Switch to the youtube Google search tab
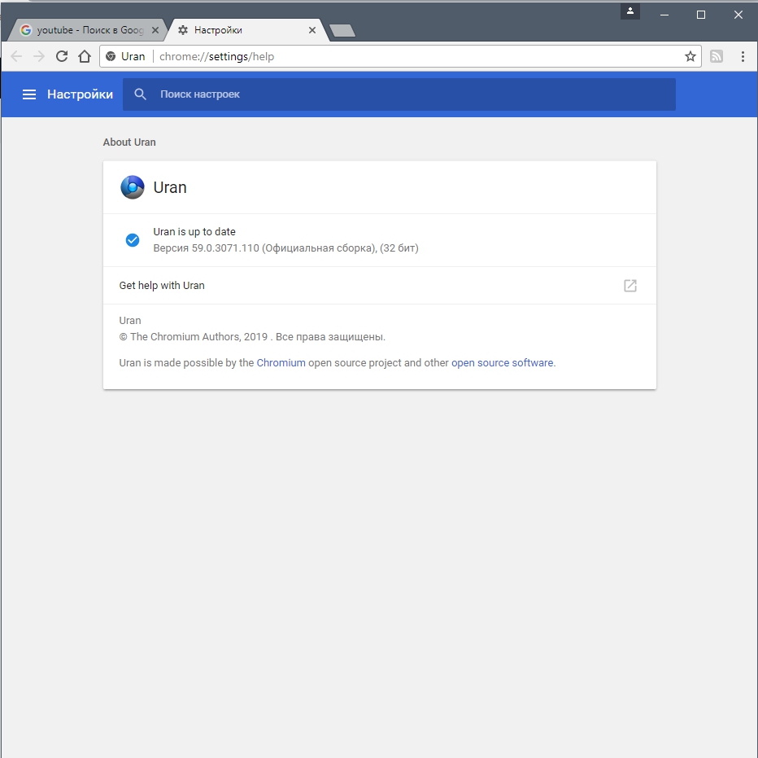Image resolution: width=758 pixels, height=758 pixels. click(87, 30)
